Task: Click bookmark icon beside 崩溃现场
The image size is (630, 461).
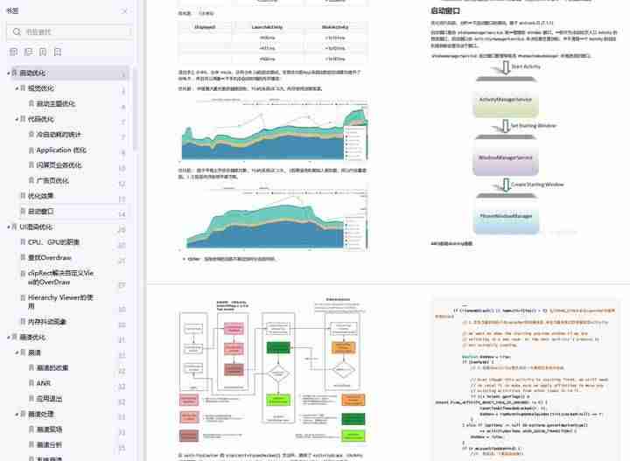Action: click(31, 430)
